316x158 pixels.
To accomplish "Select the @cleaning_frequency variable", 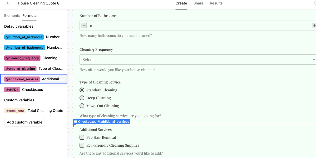I will pos(22,58).
